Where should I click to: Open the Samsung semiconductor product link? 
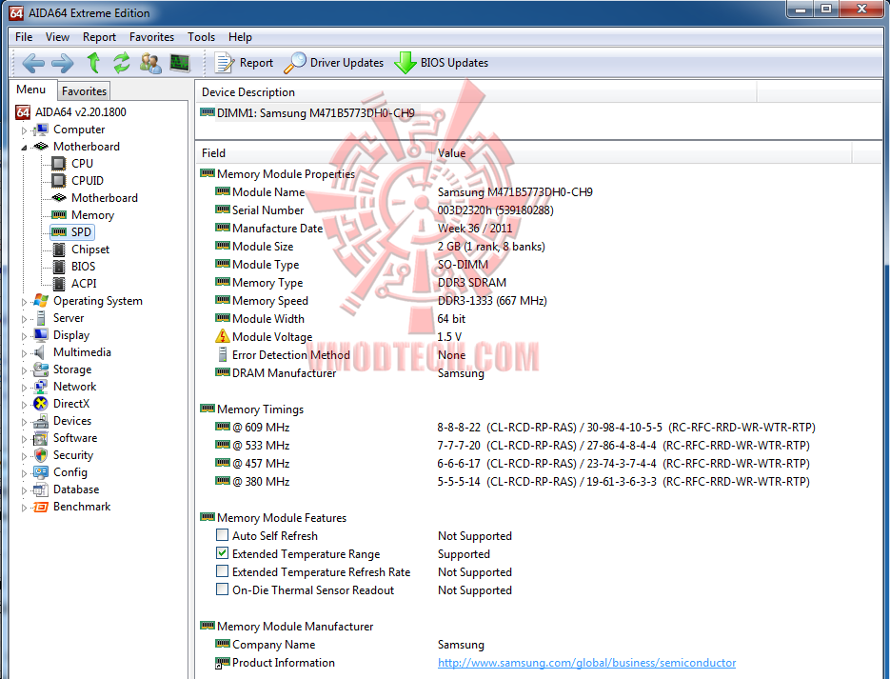[x=587, y=663]
